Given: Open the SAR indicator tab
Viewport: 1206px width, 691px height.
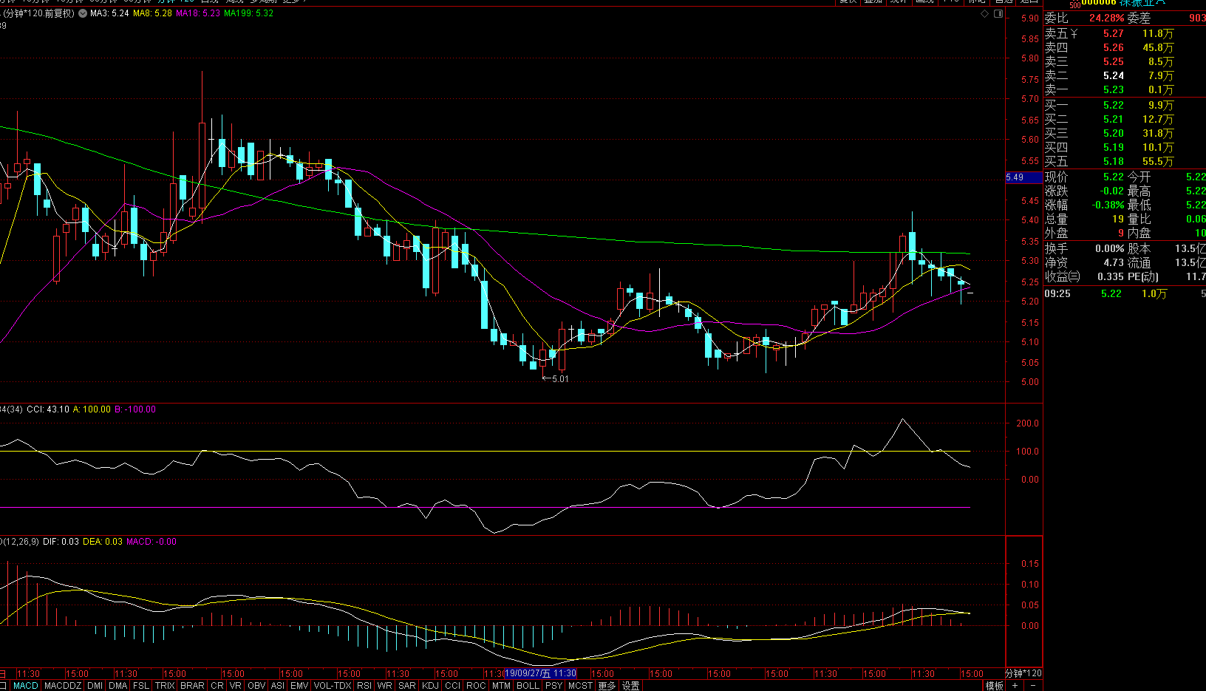Looking at the screenshot, I should point(407,686).
